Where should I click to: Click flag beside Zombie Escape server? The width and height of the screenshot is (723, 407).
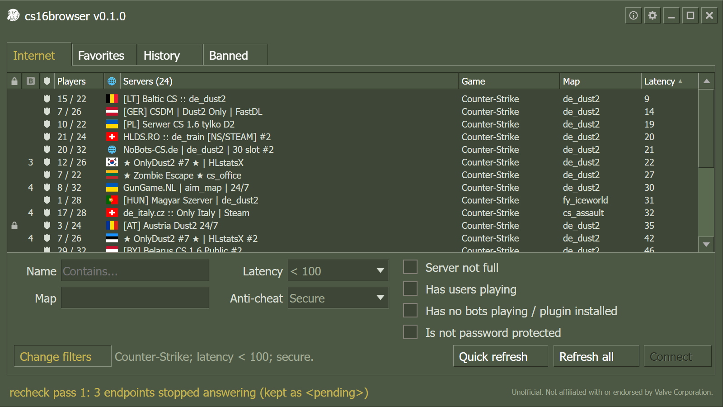pos(112,175)
